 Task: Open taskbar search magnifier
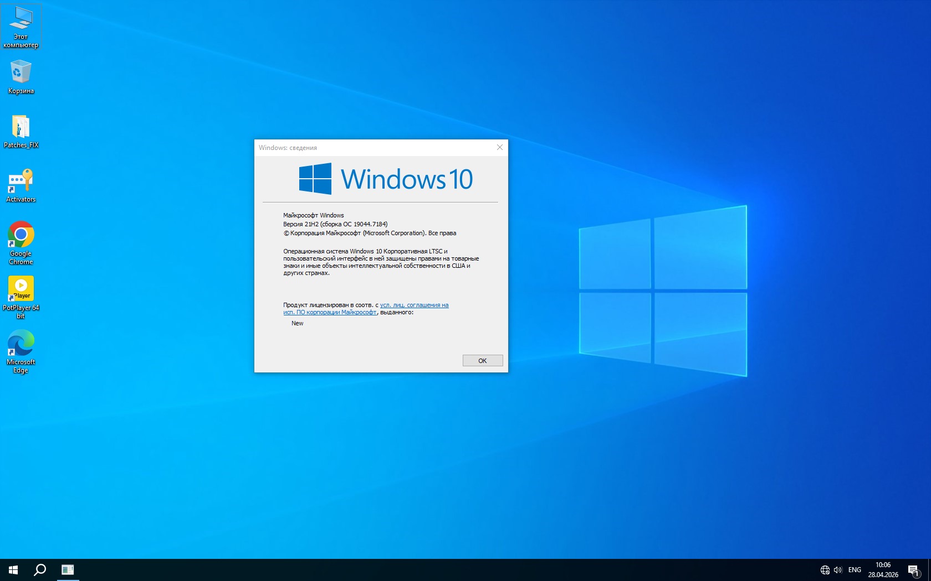(40, 569)
